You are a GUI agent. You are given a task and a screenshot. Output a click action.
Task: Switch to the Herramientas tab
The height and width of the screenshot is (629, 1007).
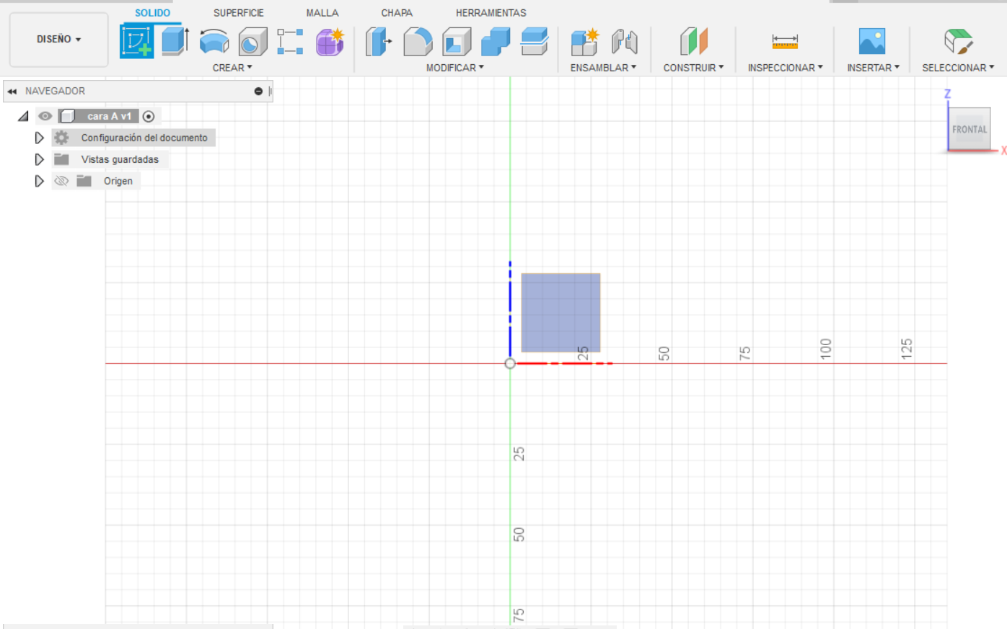[x=491, y=13]
